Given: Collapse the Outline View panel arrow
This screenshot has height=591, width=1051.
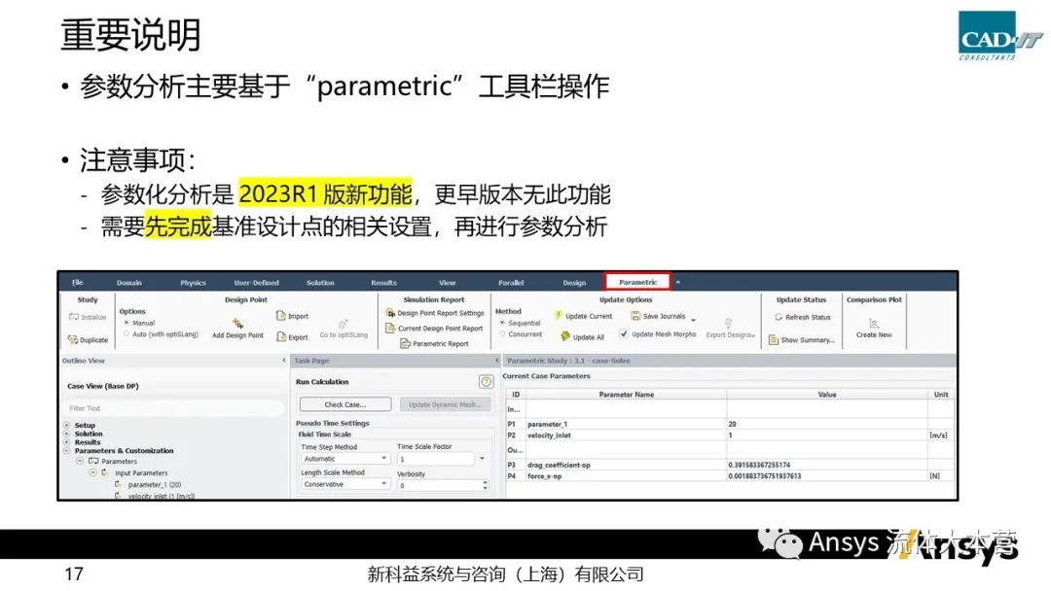Looking at the screenshot, I should coord(284,360).
